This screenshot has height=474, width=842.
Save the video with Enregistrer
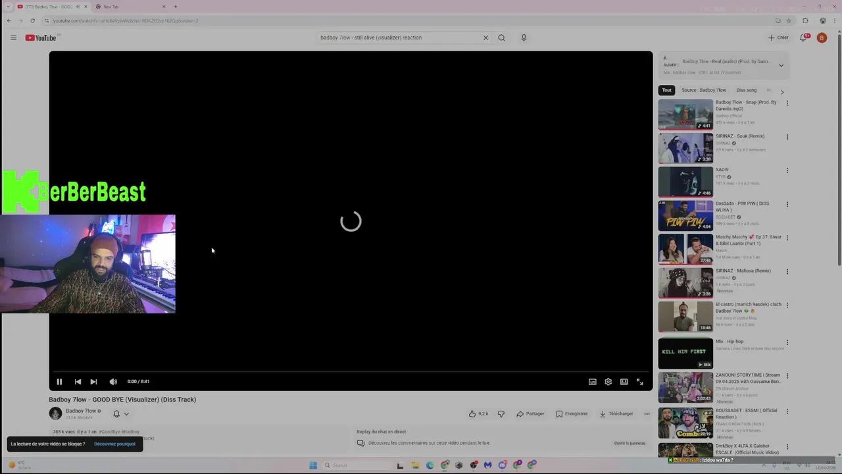tap(572, 414)
